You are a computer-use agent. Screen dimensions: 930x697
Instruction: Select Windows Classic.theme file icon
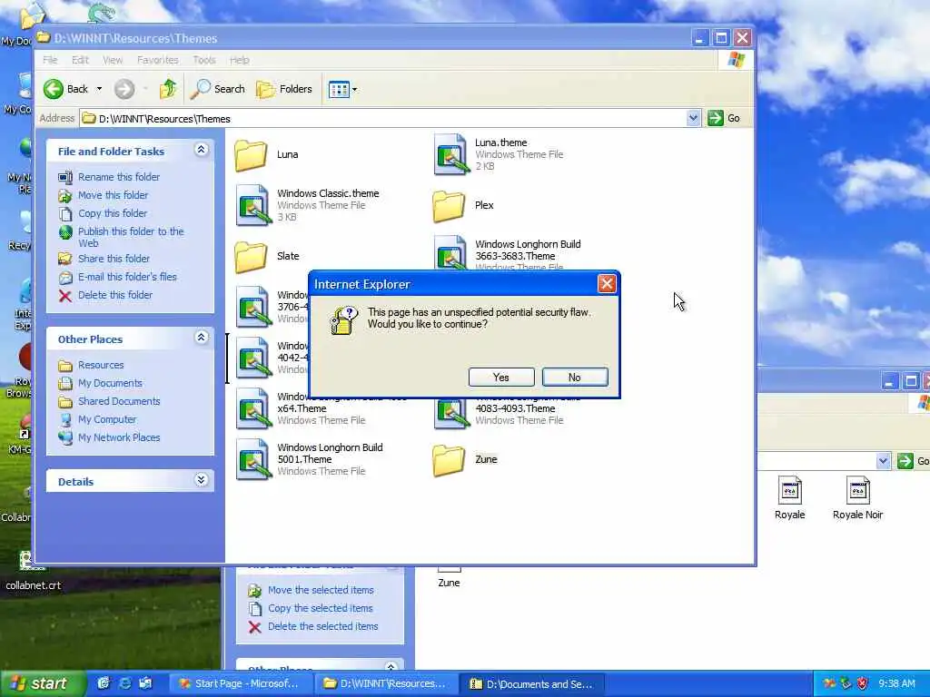tap(252, 206)
